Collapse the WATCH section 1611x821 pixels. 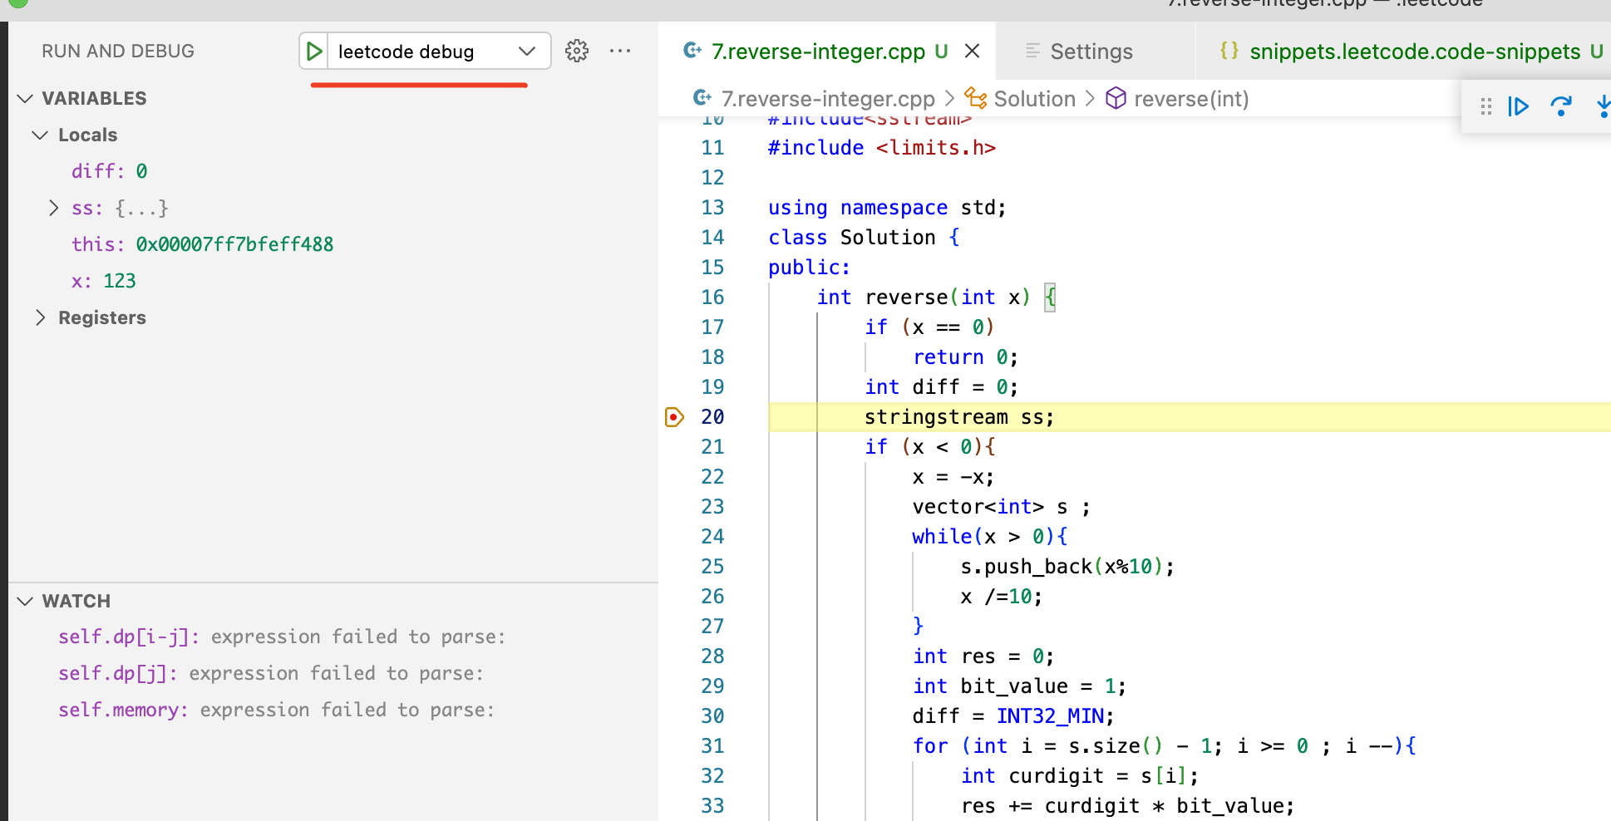(26, 601)
